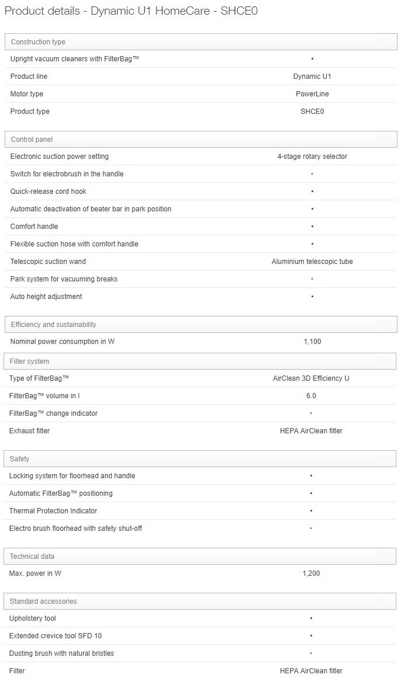Click the Thermal Protection Indicator label
401x685 pixels.
click(x=53, y=511)
